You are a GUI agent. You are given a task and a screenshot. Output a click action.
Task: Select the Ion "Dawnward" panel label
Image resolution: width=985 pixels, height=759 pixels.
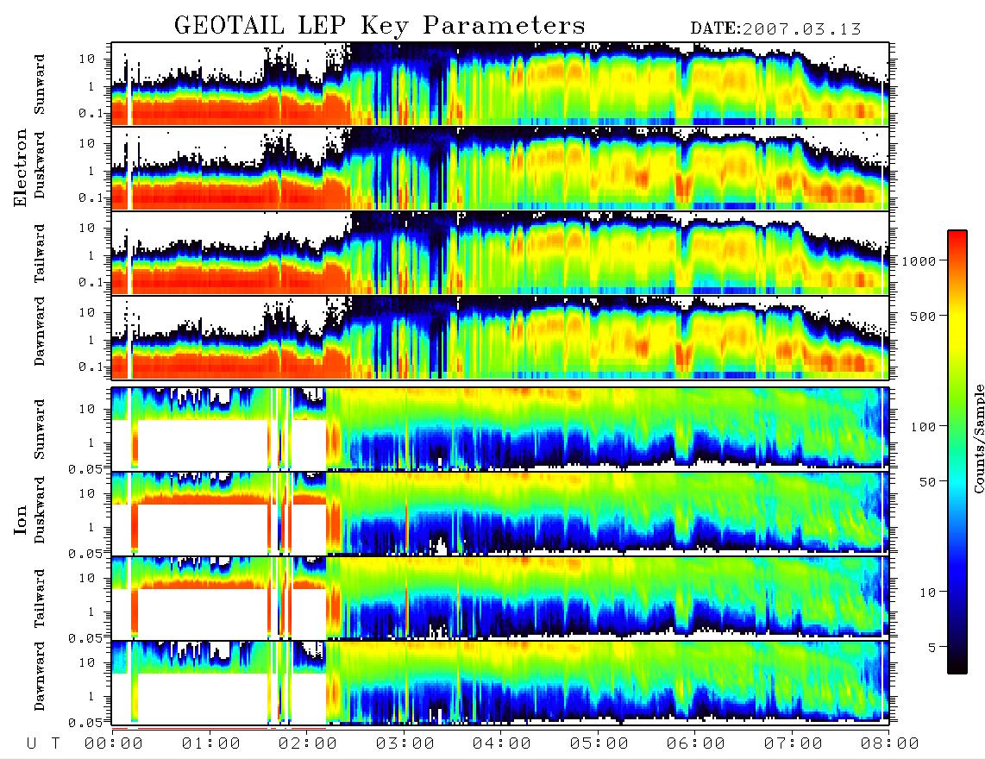point(40,676)
